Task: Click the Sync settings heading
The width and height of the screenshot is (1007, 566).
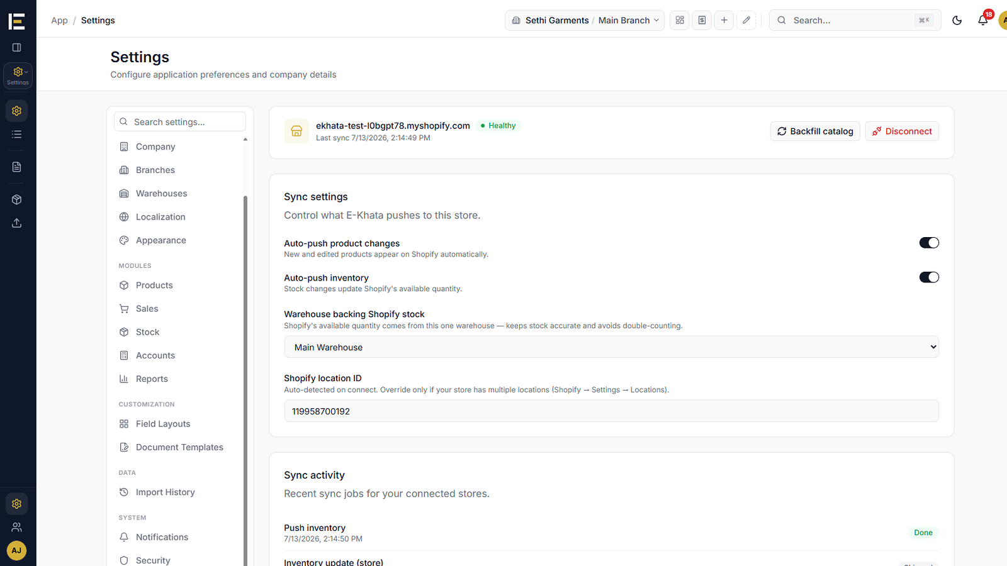Action: 316,197
